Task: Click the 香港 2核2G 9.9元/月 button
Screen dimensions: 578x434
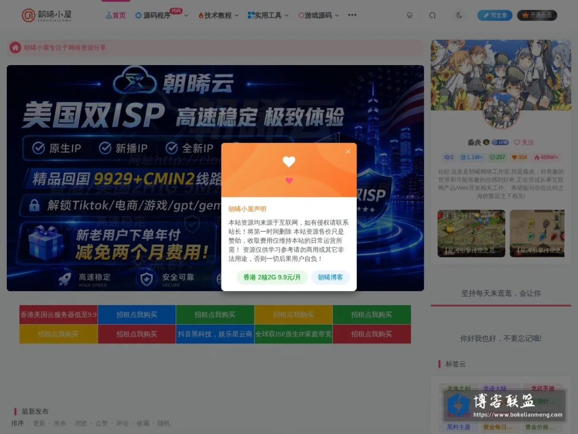Action: tap(272, 277)
